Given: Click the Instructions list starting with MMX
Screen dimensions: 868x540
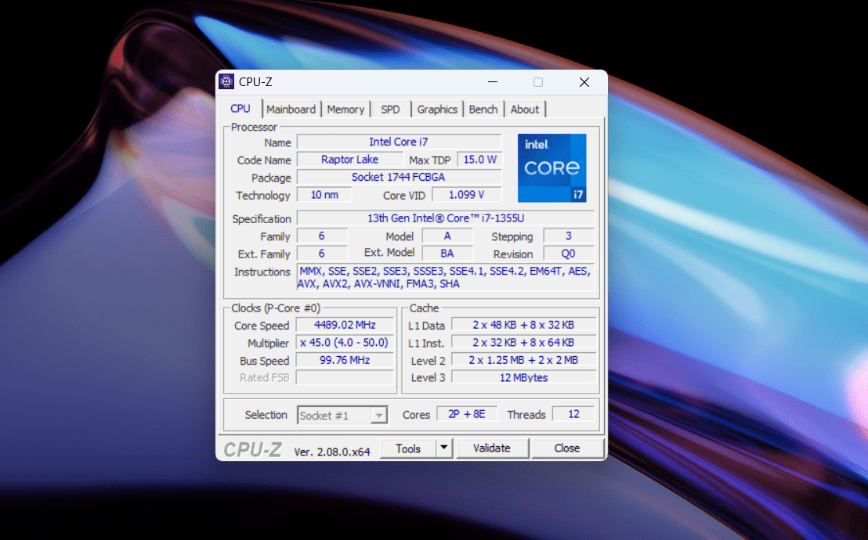Looking at the screenshot, I should [x=446, y=277].
